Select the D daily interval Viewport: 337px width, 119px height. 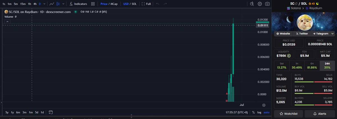pyautogui.click(x=40, y=4)
